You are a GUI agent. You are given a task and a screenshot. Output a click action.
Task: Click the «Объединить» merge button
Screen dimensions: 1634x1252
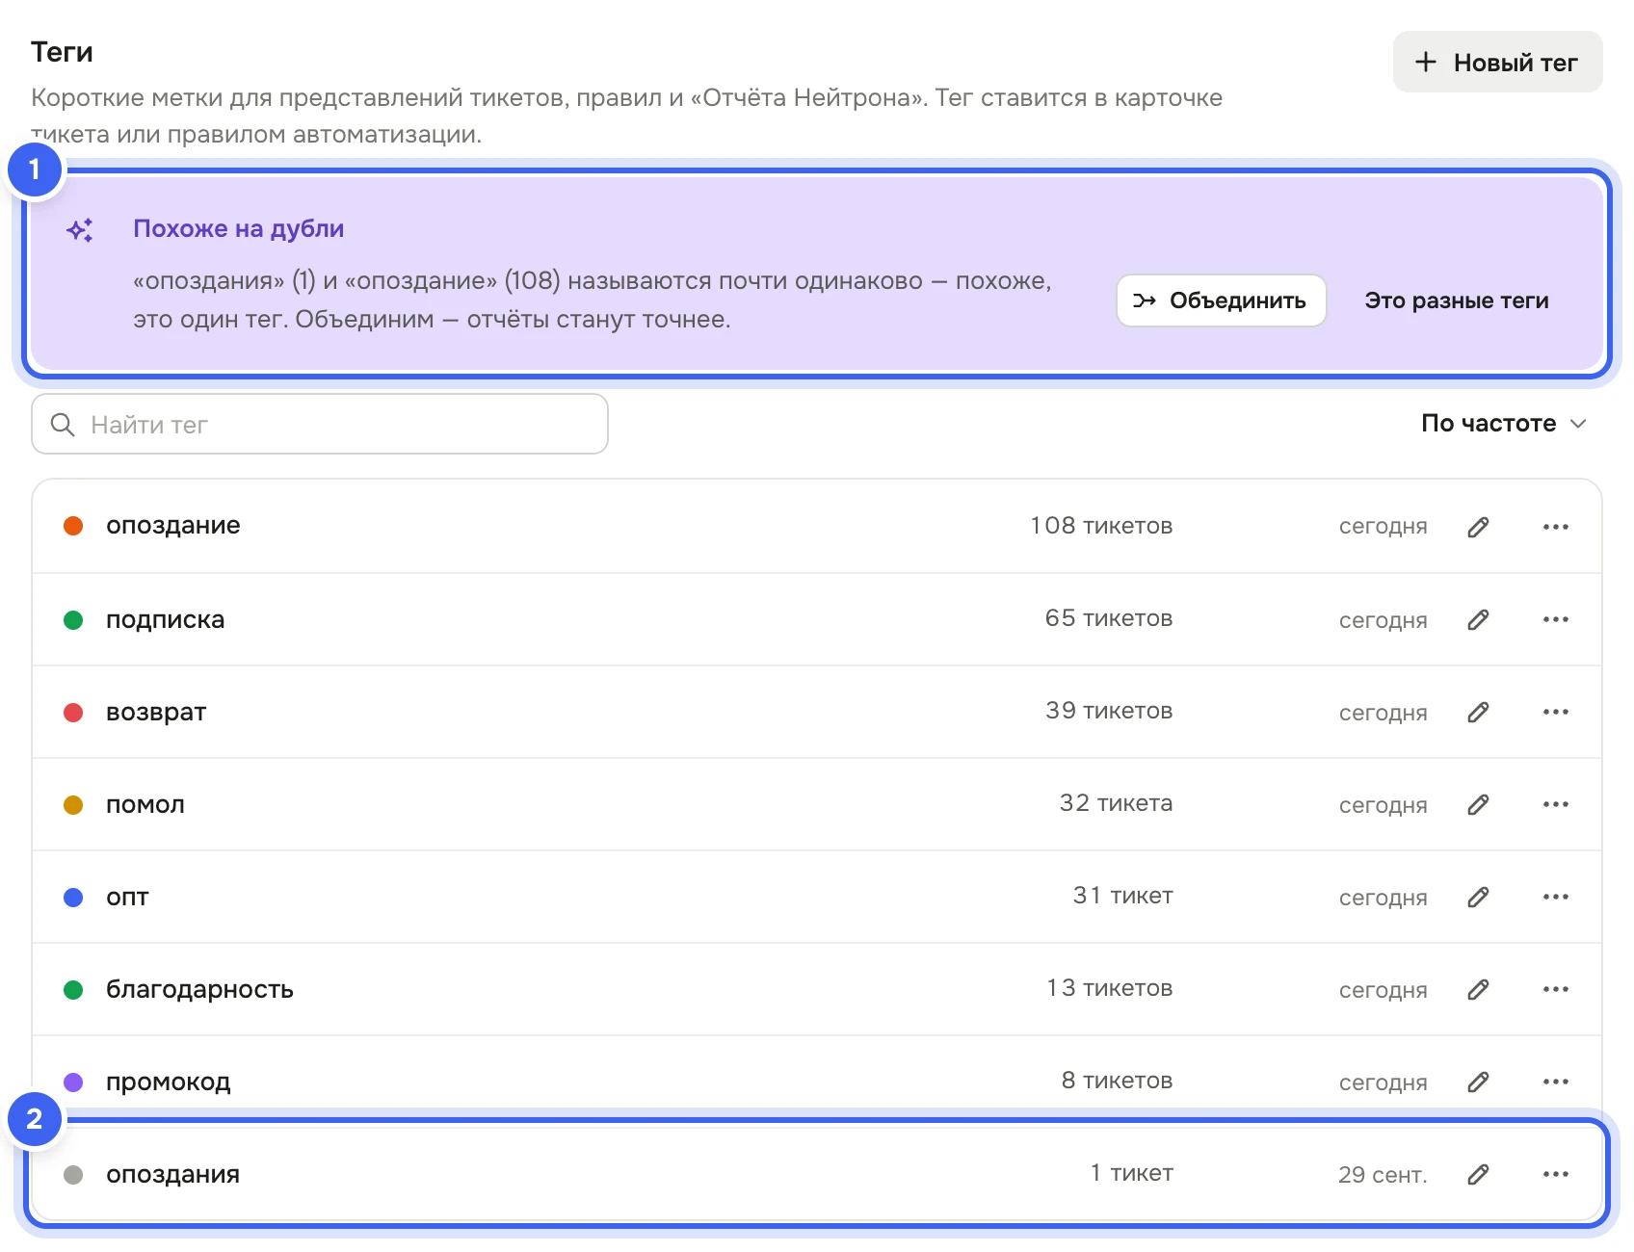[x=1222, y=300]
